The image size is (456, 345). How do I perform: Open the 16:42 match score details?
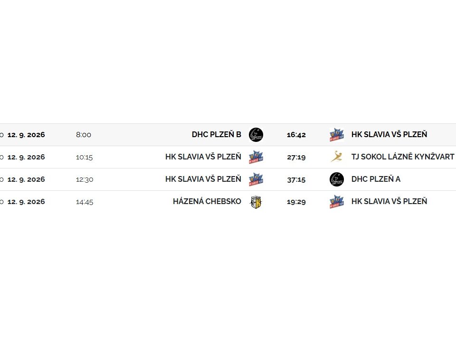[x=296, y=135]
